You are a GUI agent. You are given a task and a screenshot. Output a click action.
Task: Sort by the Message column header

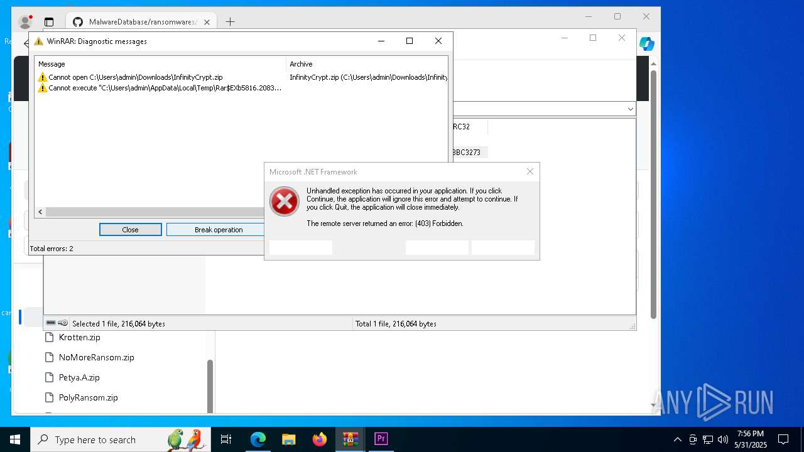(x=160, y=64)
